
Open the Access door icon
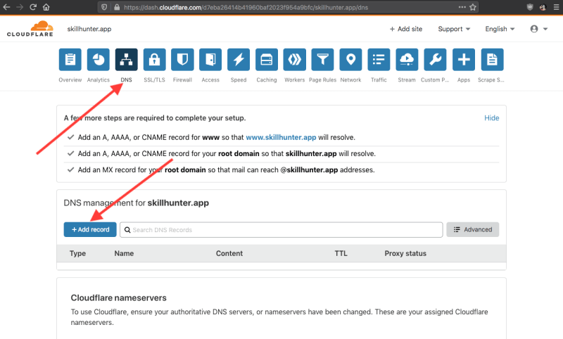click(210, 60)
